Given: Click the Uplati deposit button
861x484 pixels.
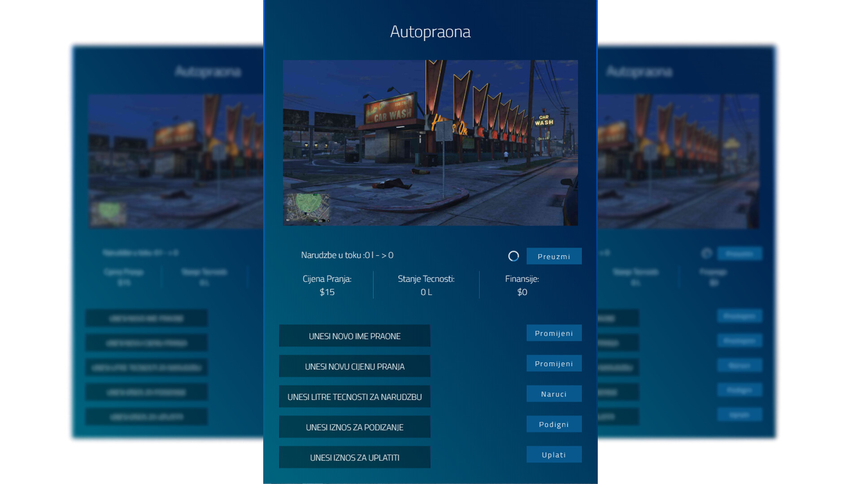Looking at the screenshot, I should pyautogui.click(x=554, y=455).
